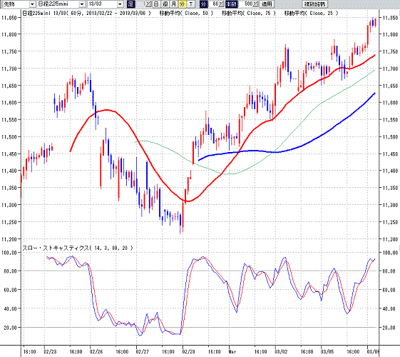Image resolution: width=400 pixels, height=357 pixels.
Task: Open the 13/03 contract month dropdown
Action: point(120,4)
